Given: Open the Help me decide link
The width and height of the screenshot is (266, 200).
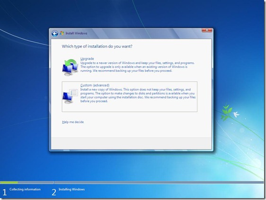Looking at the screenshot, I should (x=73, y=122).
